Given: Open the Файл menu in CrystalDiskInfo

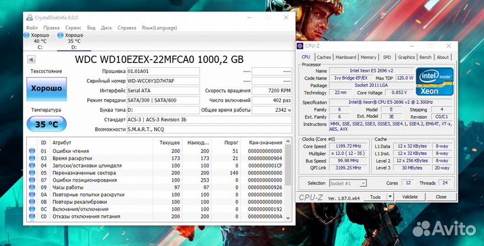Looking at the screenshot, I should point(32,27).
